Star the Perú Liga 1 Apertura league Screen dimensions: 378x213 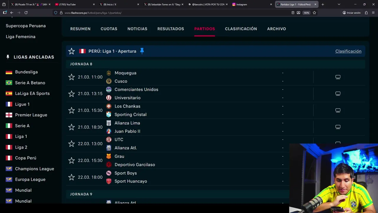pyautogui.click(x=71, y=51)
